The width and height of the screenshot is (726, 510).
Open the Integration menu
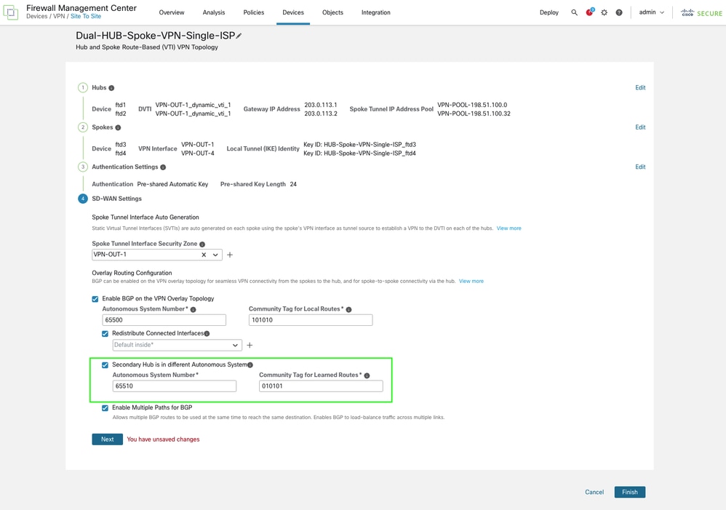pyautogui.click(x=376, y=12)
